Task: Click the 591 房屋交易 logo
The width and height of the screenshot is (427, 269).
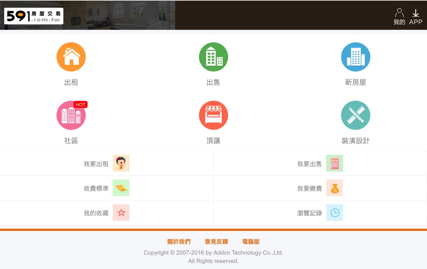Action: [x=34, y=16]
